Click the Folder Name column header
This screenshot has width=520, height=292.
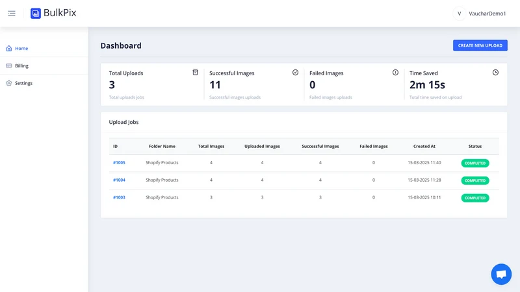pyautogui.click(x=162, y=147)
